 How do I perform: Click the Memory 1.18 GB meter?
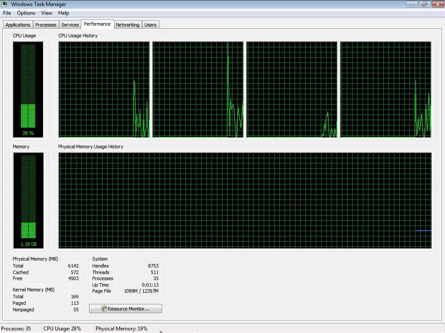28,200
